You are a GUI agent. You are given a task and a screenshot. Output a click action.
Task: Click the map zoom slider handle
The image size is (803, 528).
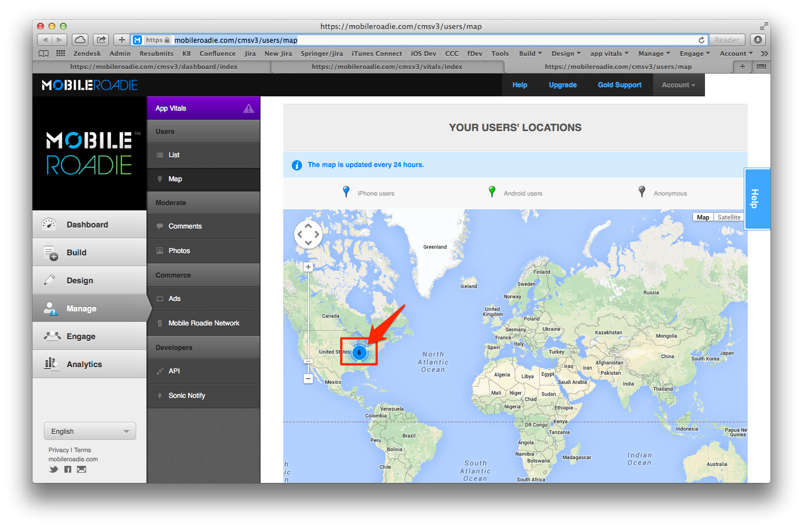coord(308,362)
